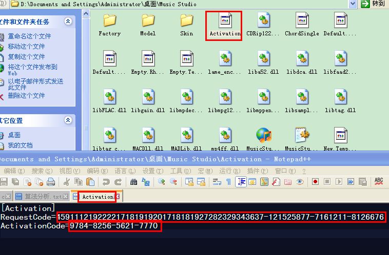This screenshot has height=255, width=389.
Task: Open the Document Map icon
Action: [264, 182]
